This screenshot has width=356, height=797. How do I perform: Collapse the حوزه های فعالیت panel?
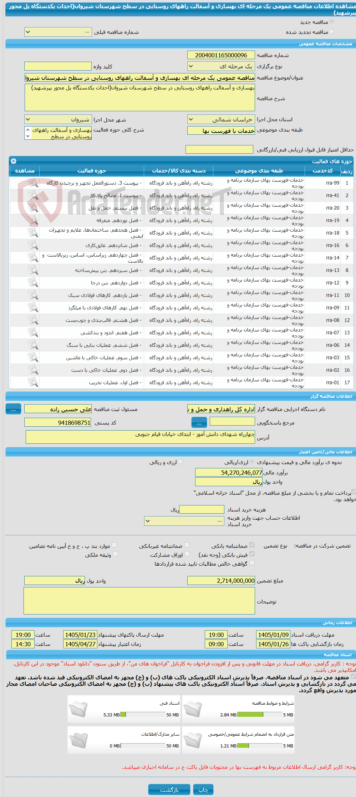14,161
